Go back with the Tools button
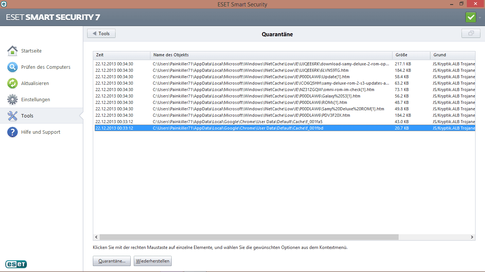Viewport: 485px width, 272px height. 101,33
